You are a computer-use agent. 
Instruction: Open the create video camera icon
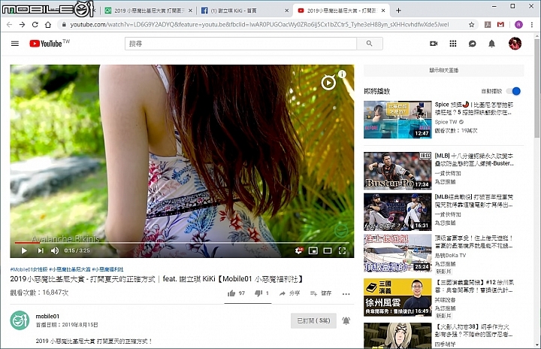click(434, 44)
